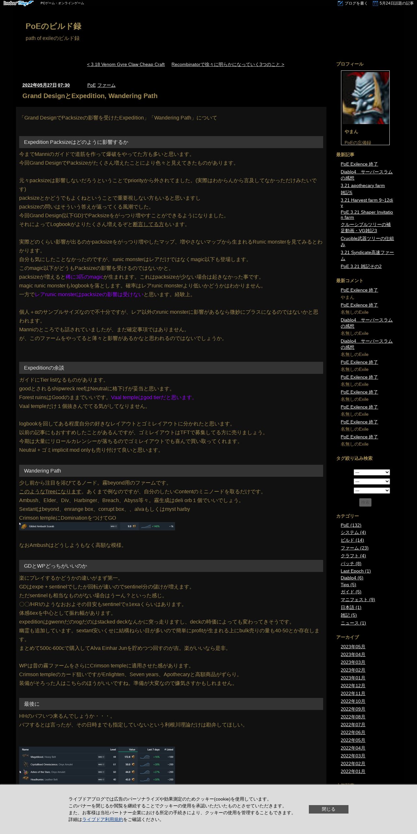Open archive 2022年05月
This screenshot has height=834, width=417.
tap(353, 740)
